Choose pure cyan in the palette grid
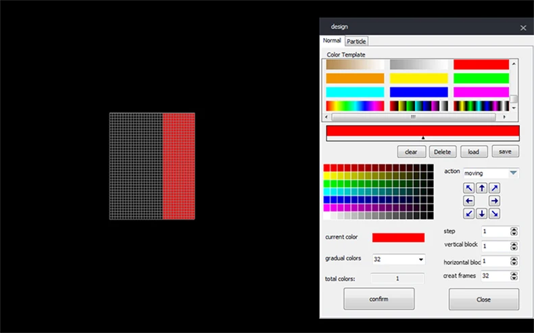The image size is (534, 333). tap(326, 192)
